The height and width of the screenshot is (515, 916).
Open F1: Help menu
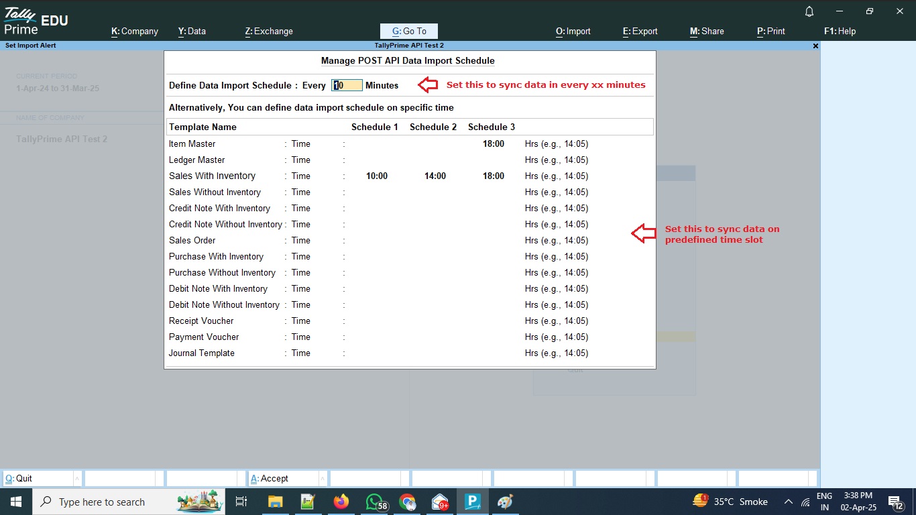pyautogui.click(x=840, y=31)
